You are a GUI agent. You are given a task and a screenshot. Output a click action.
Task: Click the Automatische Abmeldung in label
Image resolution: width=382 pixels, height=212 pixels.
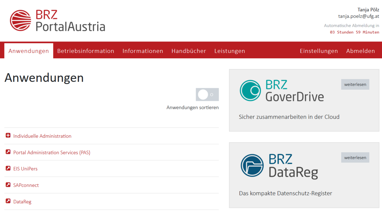(351, 25)
